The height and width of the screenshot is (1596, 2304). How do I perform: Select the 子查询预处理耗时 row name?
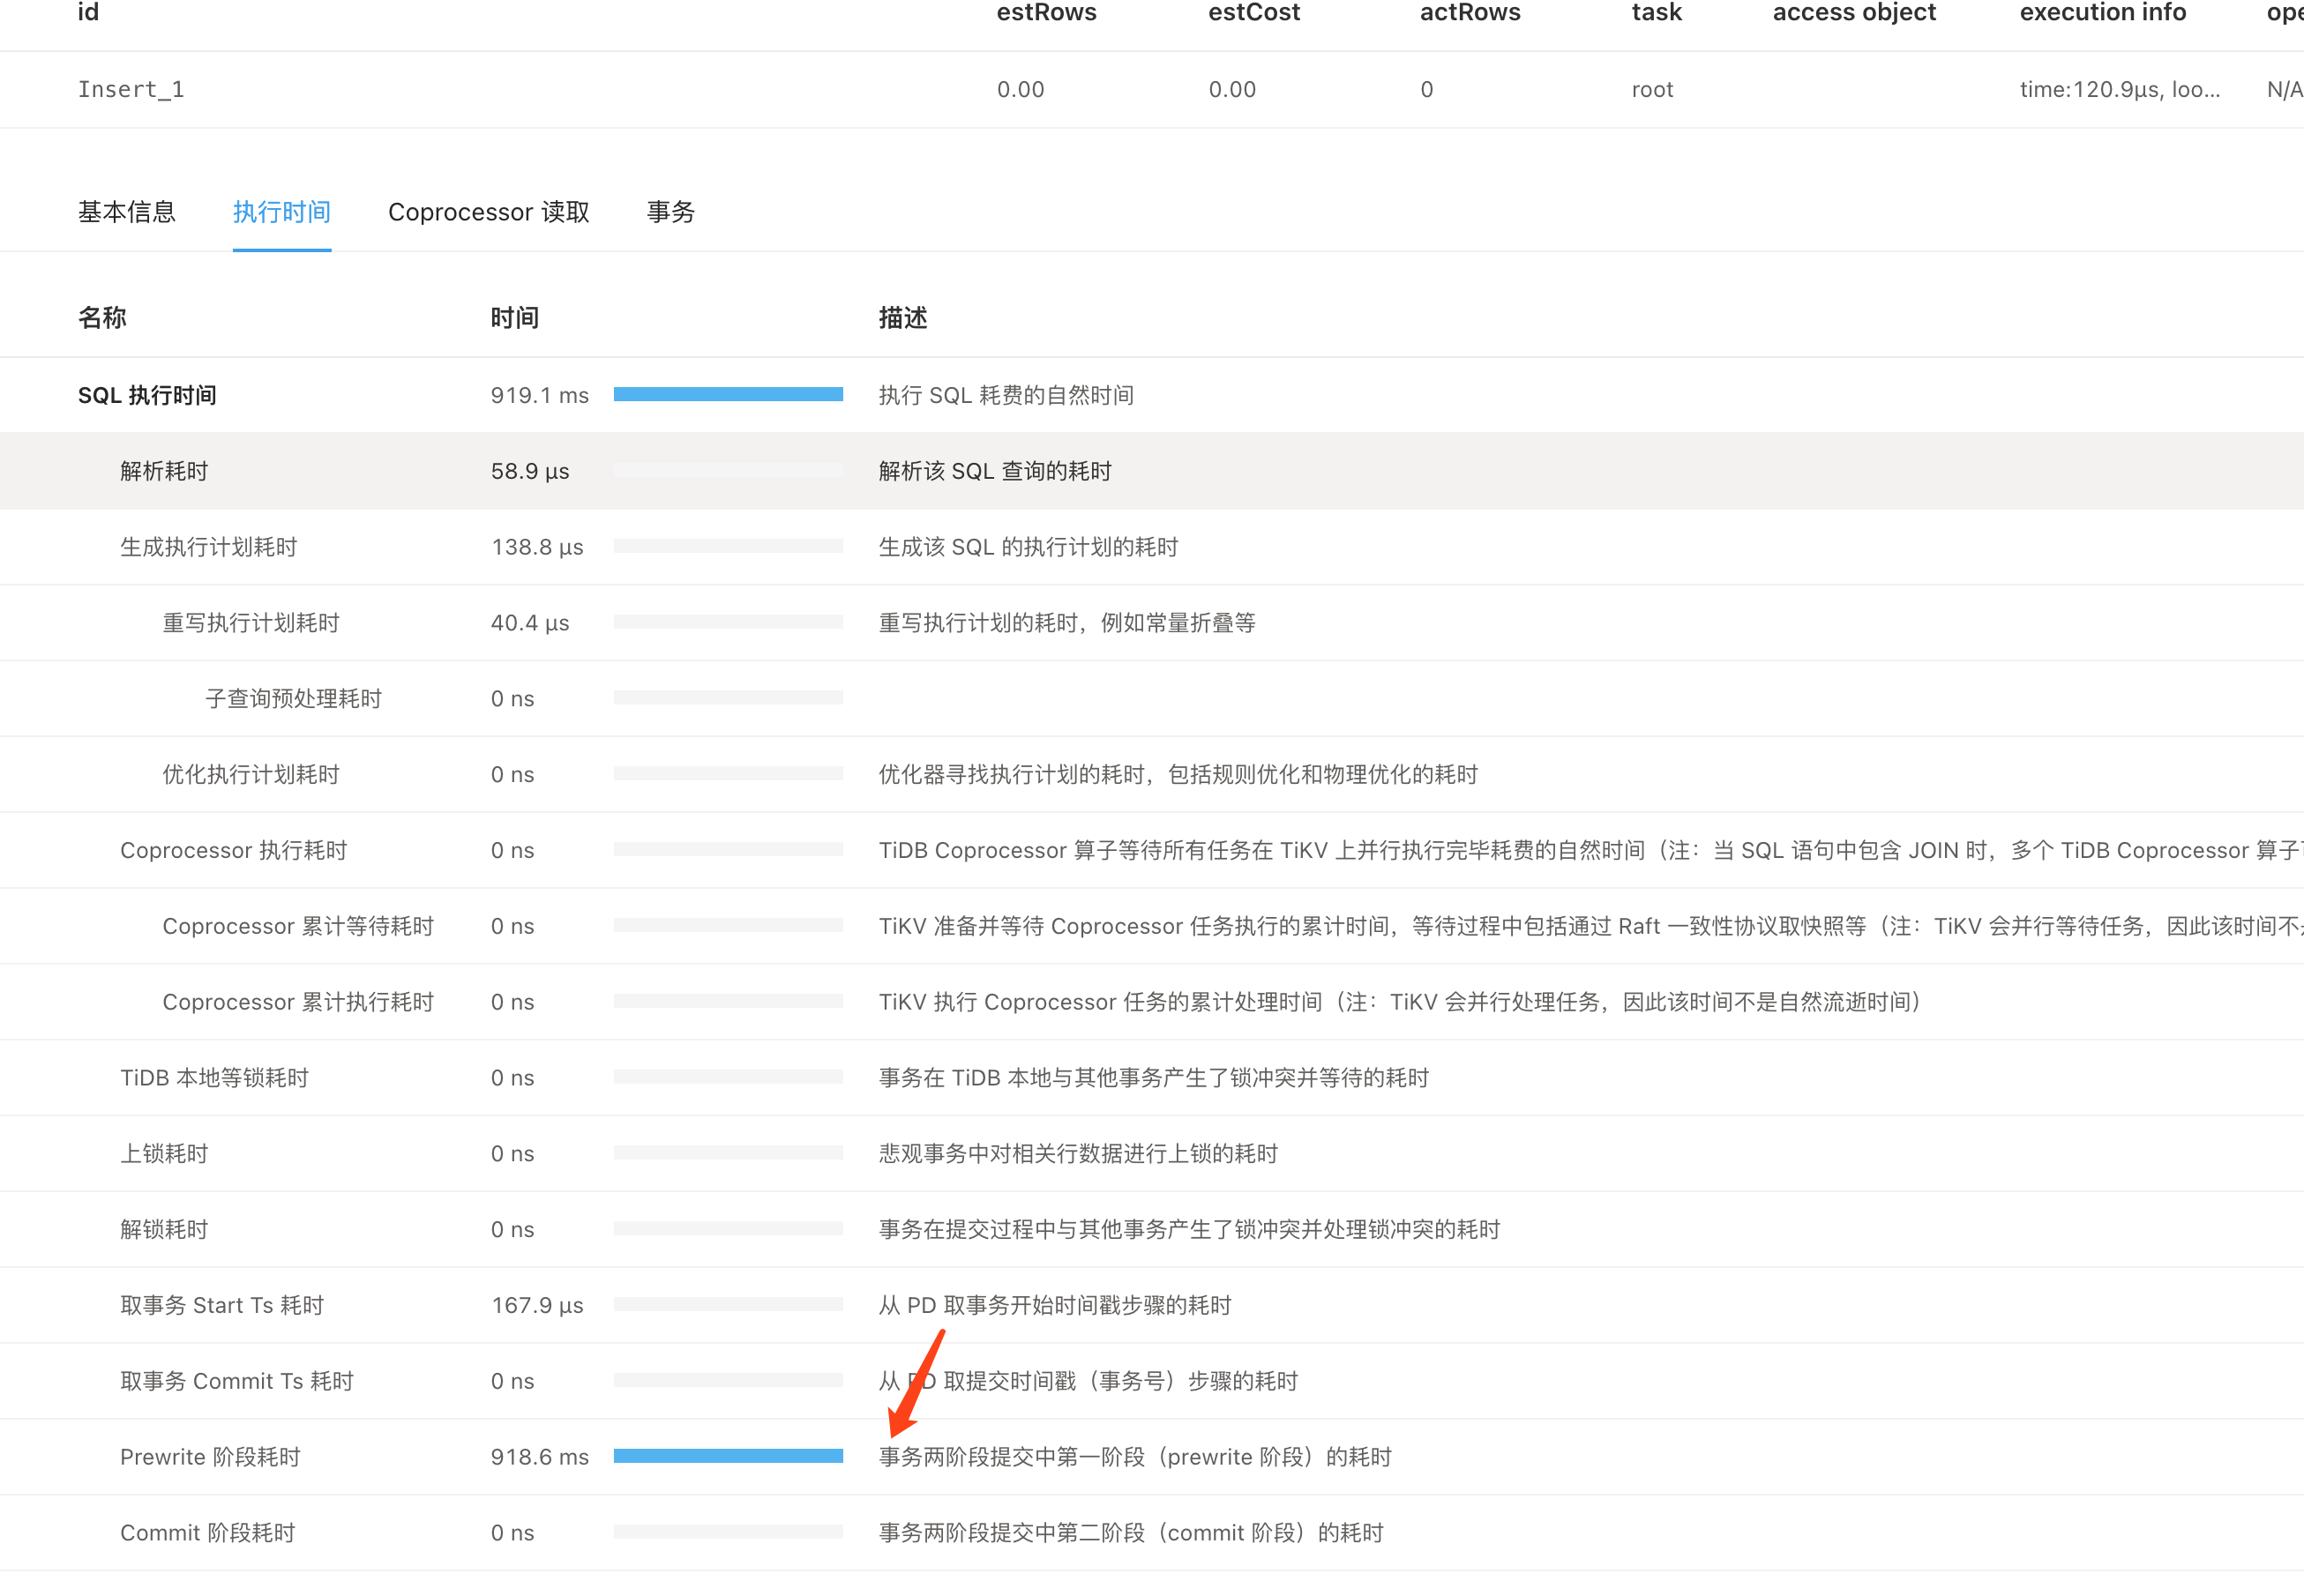[293, 699]
